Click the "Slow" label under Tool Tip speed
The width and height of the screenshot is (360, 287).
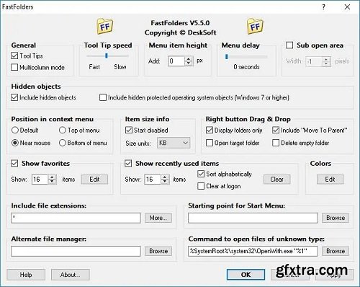(x=120, y=67)
